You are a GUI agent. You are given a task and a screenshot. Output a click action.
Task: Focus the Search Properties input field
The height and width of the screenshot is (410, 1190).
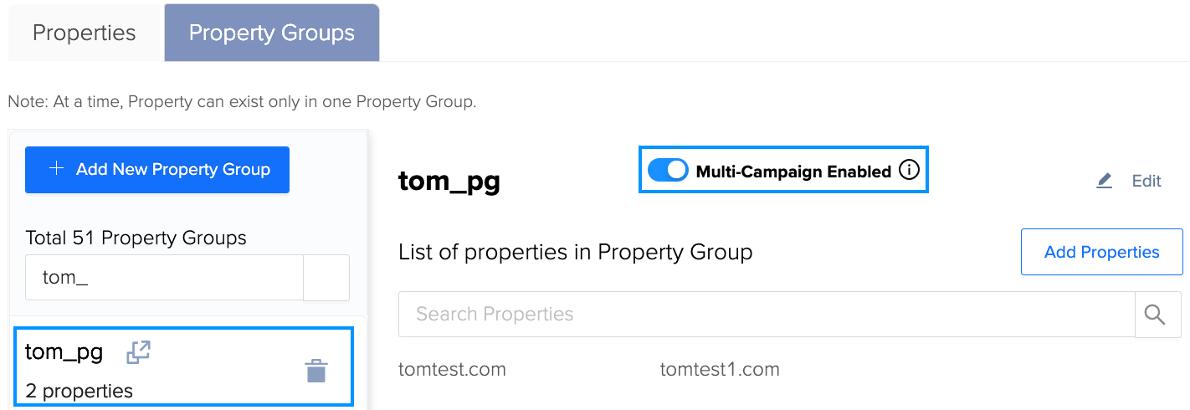click(x=767, y=315)
